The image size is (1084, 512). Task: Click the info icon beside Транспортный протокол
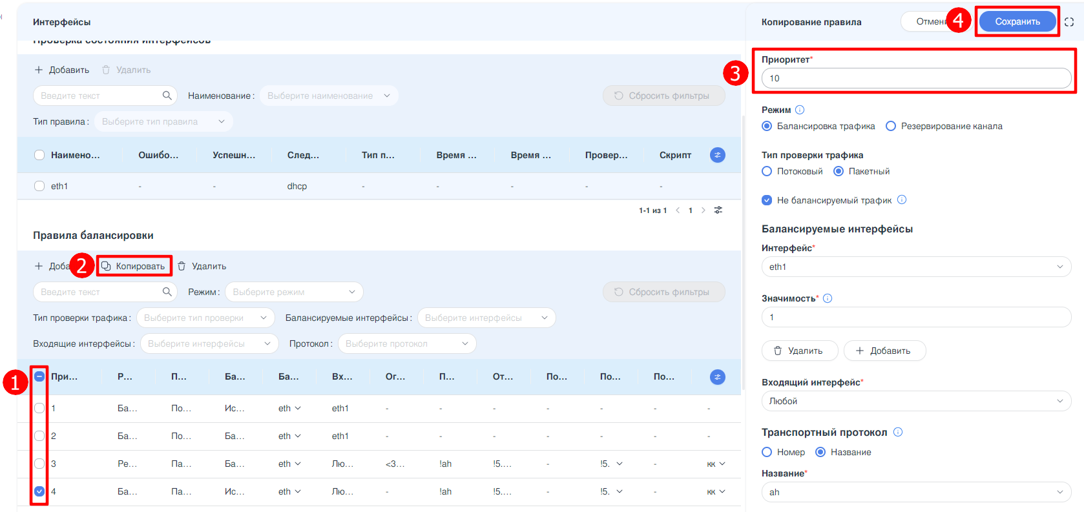(897, 433)
